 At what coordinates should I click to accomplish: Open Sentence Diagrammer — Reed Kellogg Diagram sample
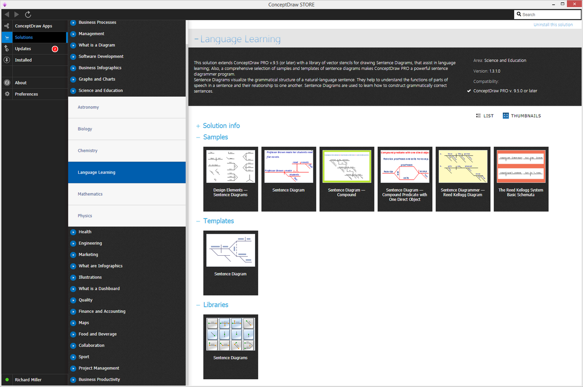(x=463, y=179)
